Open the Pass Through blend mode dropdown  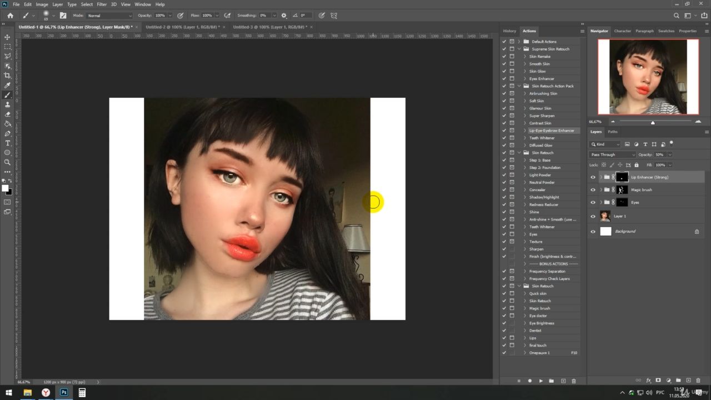click(613, 154)
